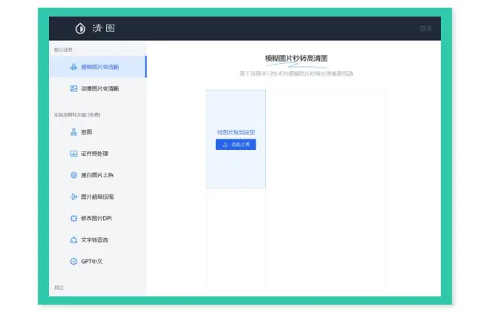Select 动漫图片变清晰 in the sidebar
The width and height of the screenshot is (490, 313).
(100, 88)
